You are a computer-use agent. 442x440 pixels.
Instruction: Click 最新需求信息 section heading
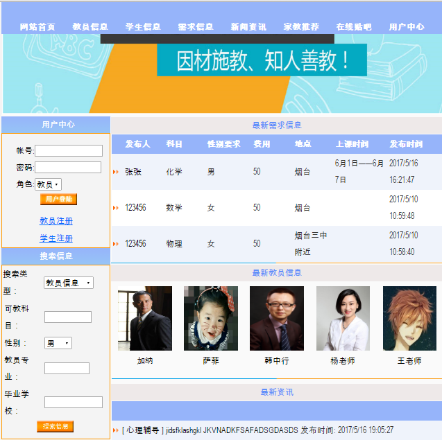click(277, 125)
